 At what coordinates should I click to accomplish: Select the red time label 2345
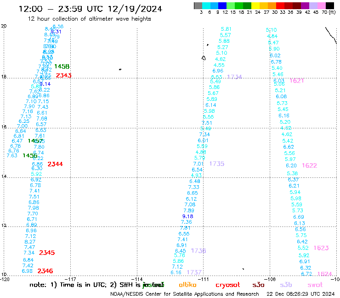coord(47,253)
